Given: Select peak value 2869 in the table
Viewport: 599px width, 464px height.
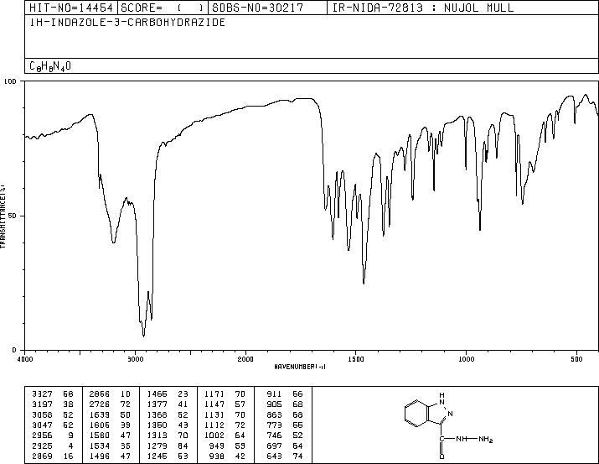Looking at the screenshot, I should [x=42, y=456].
